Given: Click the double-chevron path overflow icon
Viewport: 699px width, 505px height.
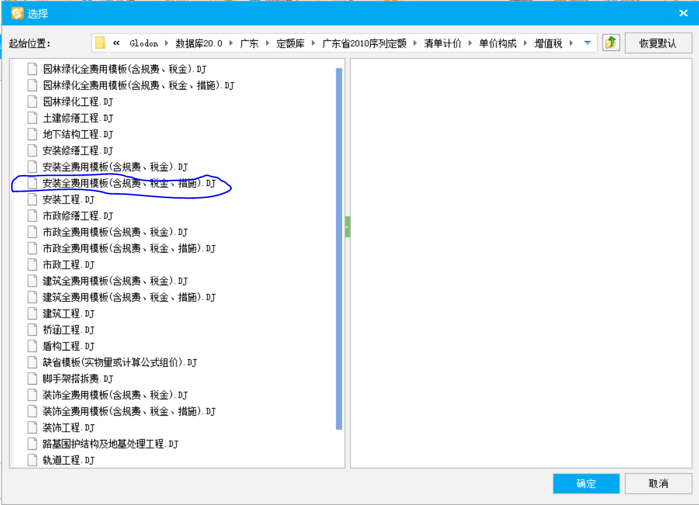Looking at the screenshot, I should [116, 43].
